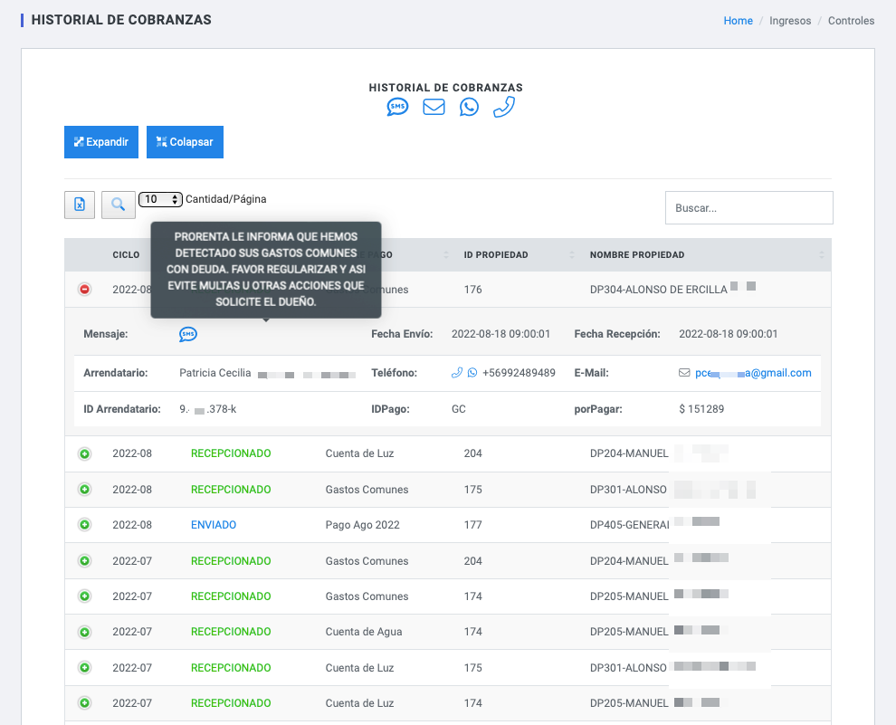Viewport: 896px width, 725px height.
Task: Click the WhatsApp icon beside +56992489489
Action: pyautogui.click(x=472, y=373)
